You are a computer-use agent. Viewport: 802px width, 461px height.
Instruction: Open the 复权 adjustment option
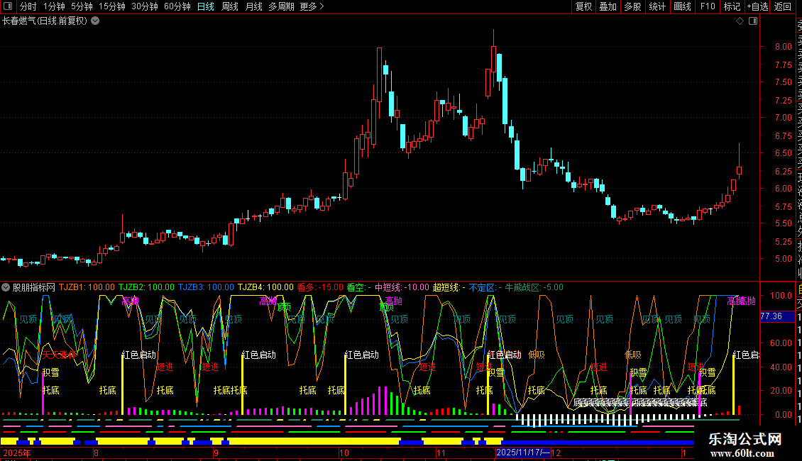pos(583,6)
